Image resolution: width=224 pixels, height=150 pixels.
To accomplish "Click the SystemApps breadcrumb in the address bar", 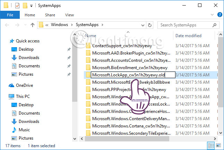I will (x=87, y=25).
